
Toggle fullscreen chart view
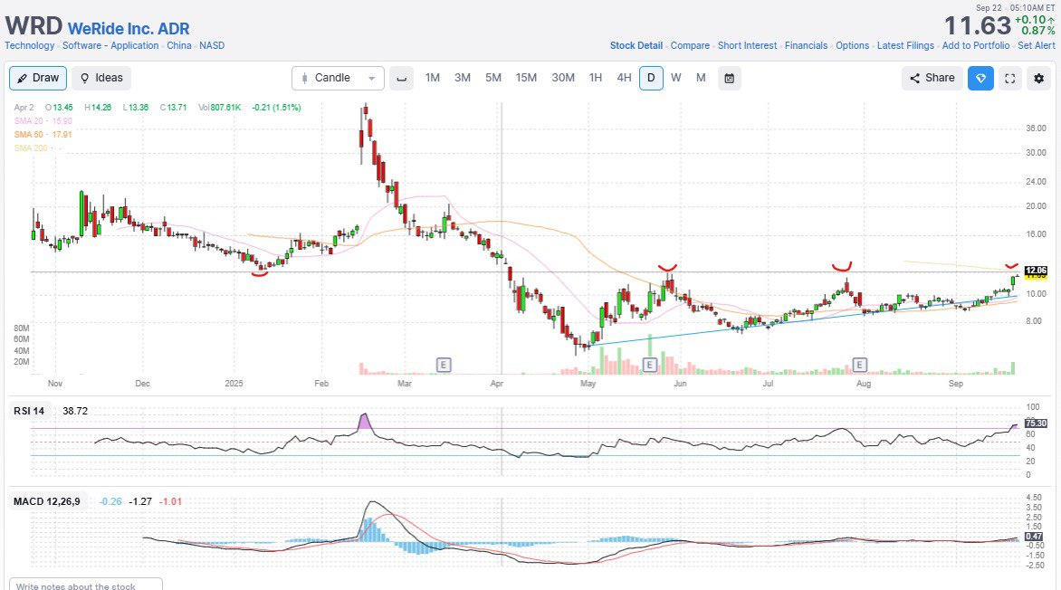coord(1009,78)
